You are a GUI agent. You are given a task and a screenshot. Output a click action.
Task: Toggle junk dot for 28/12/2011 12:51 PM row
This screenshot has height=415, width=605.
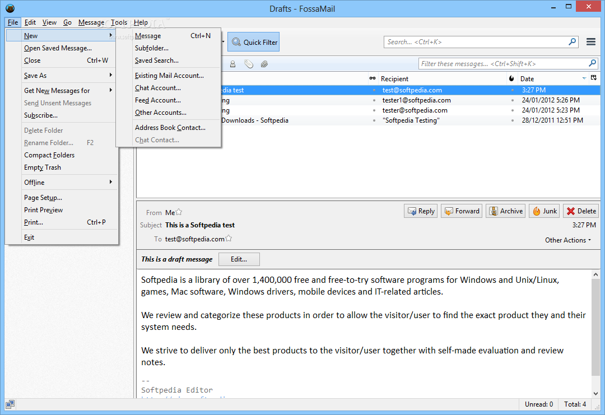[x=513, y=120]
